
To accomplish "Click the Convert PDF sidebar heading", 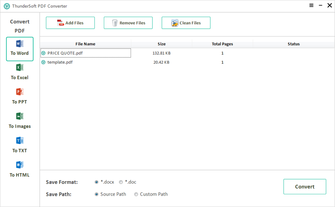I will pyautogui.click(x=19, y=26).
